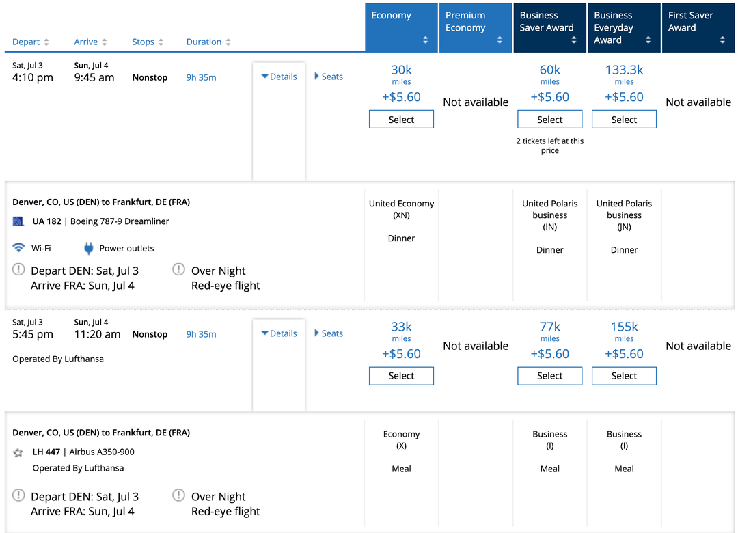Collapse Details for the 4:10 pm flight
This screenshot has width=738, height=533.
pos(278,77)
